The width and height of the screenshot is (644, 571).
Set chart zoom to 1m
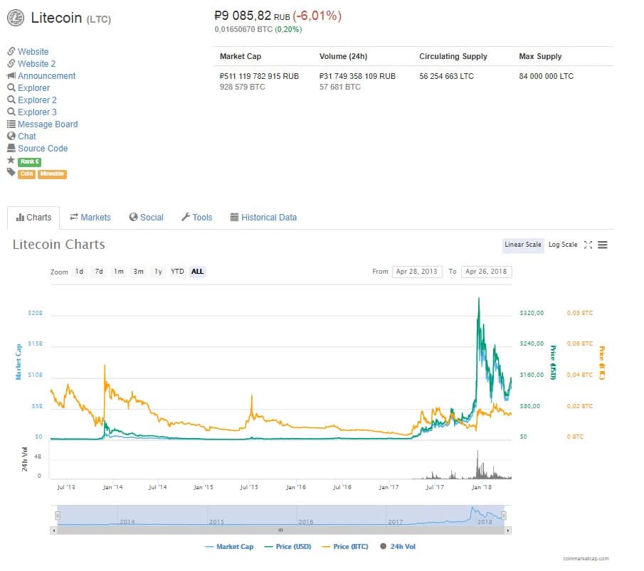coord(119,272)
